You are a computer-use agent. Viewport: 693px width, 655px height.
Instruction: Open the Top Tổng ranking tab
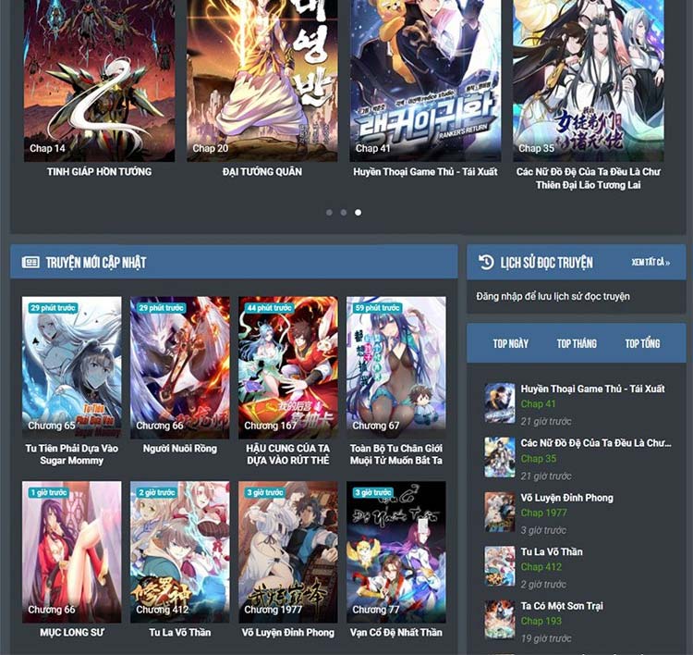pos(642,343)
